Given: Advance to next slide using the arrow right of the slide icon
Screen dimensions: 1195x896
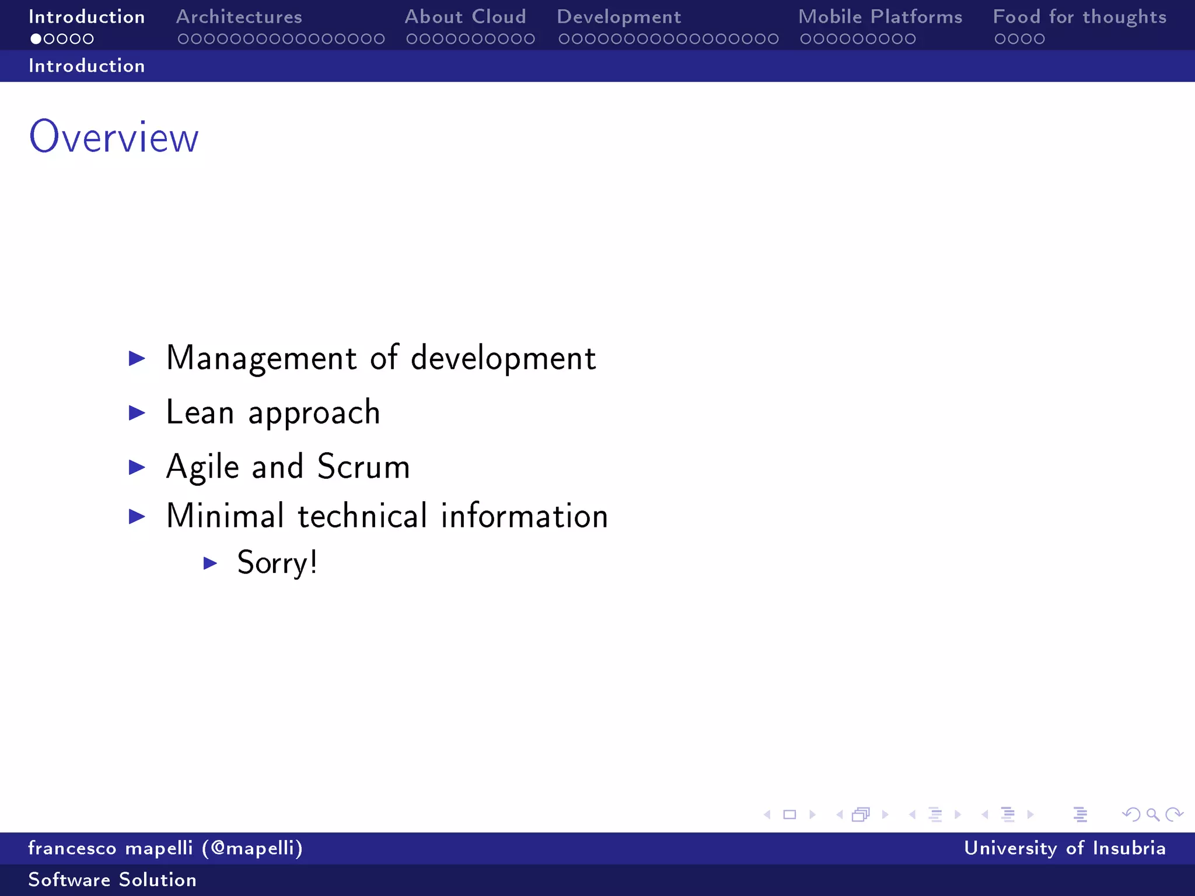Looking at the screenshot, I should [812, 814].
